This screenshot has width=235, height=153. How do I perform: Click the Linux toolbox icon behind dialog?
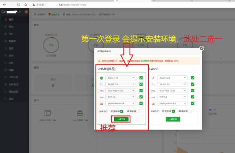[80, 113]
